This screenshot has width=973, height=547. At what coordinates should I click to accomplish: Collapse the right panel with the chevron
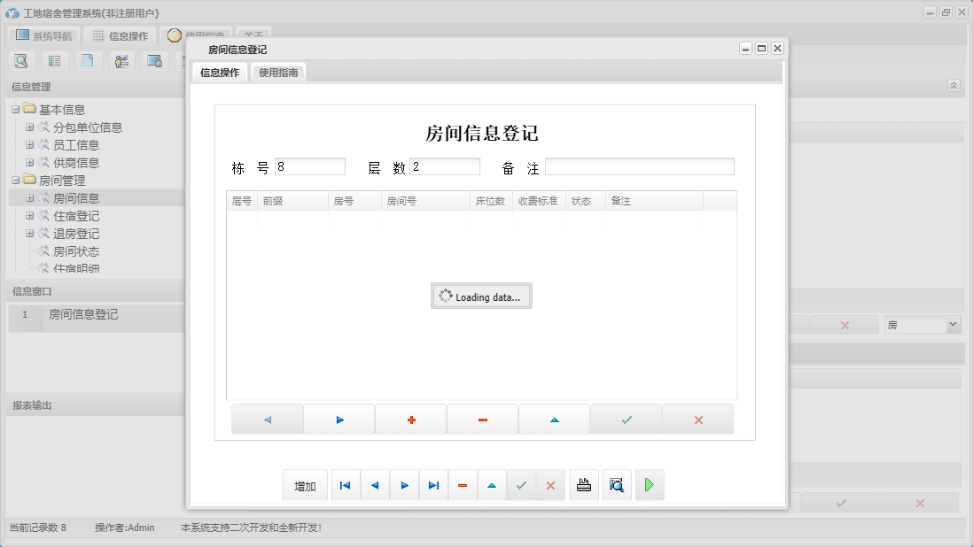pos(954,85)
